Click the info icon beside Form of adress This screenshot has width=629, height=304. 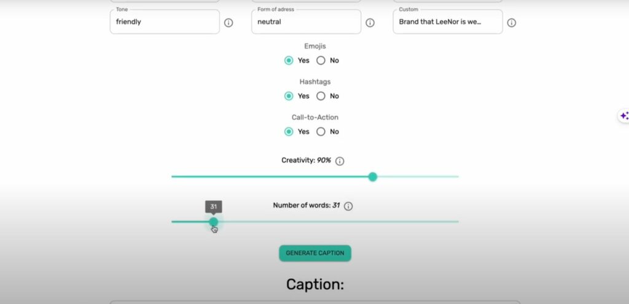370,23
